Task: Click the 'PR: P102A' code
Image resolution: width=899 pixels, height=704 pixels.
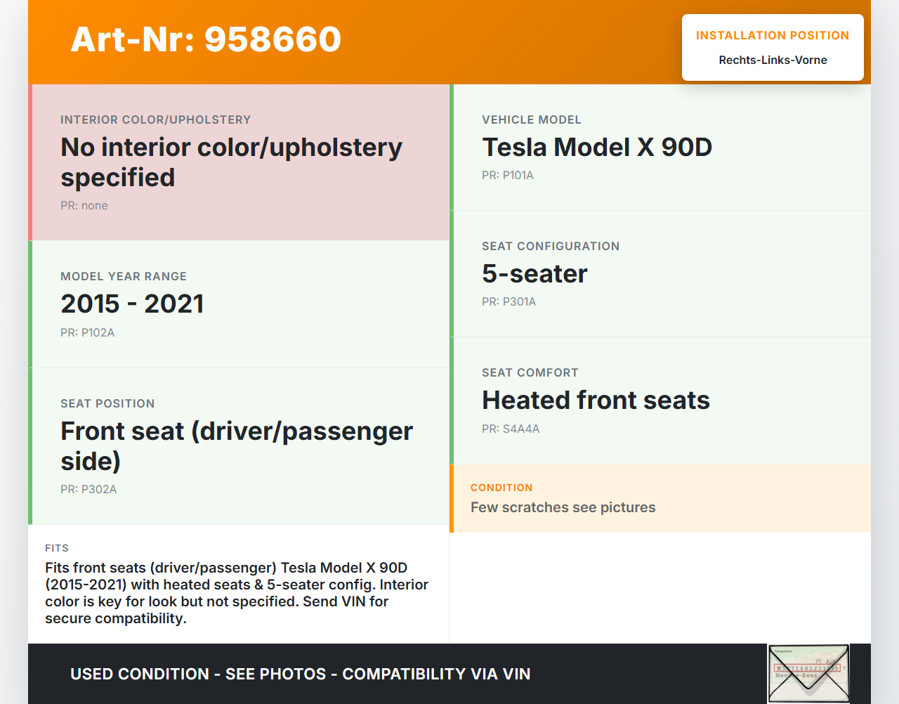Action: point(87,332)
